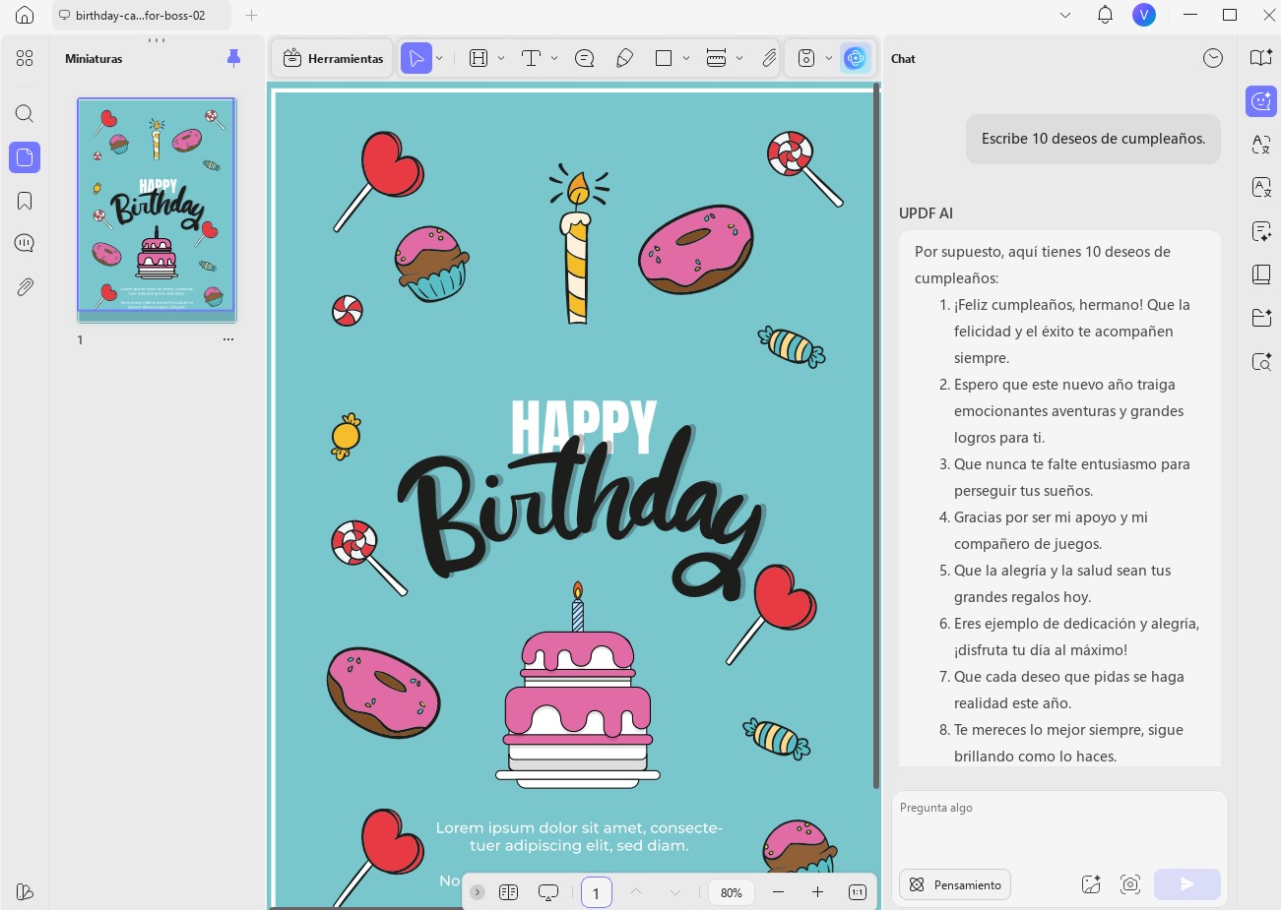Go to the next page arrow
This screenshot has width=1281, height=910.
coord(675,892)
